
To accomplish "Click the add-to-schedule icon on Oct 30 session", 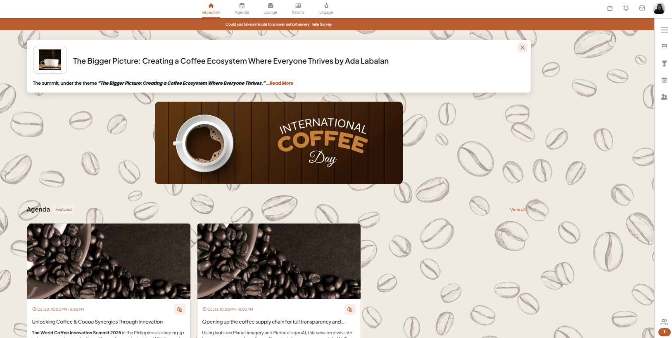I will point(180,309).
